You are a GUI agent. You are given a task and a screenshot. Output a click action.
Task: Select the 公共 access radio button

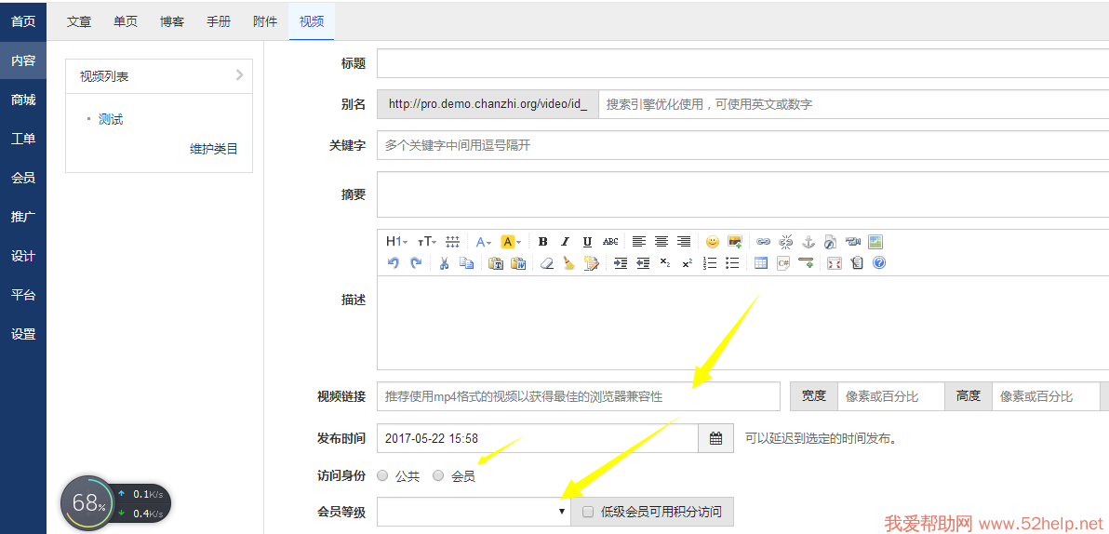click(x=383, y=476)
